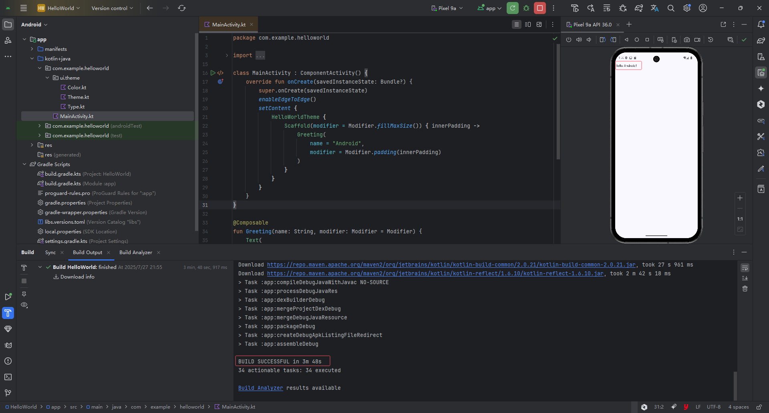769x413 pixels.
Task: Open the translate icon in top toolbar
Action: [655, 8]
